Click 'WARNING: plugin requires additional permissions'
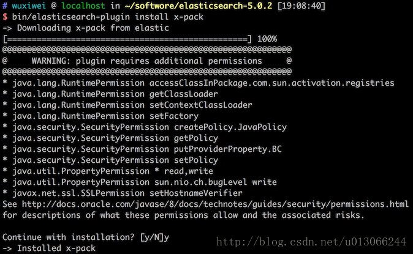The height and width of the screenshot is (254, 413). click(x=146, y=61)
